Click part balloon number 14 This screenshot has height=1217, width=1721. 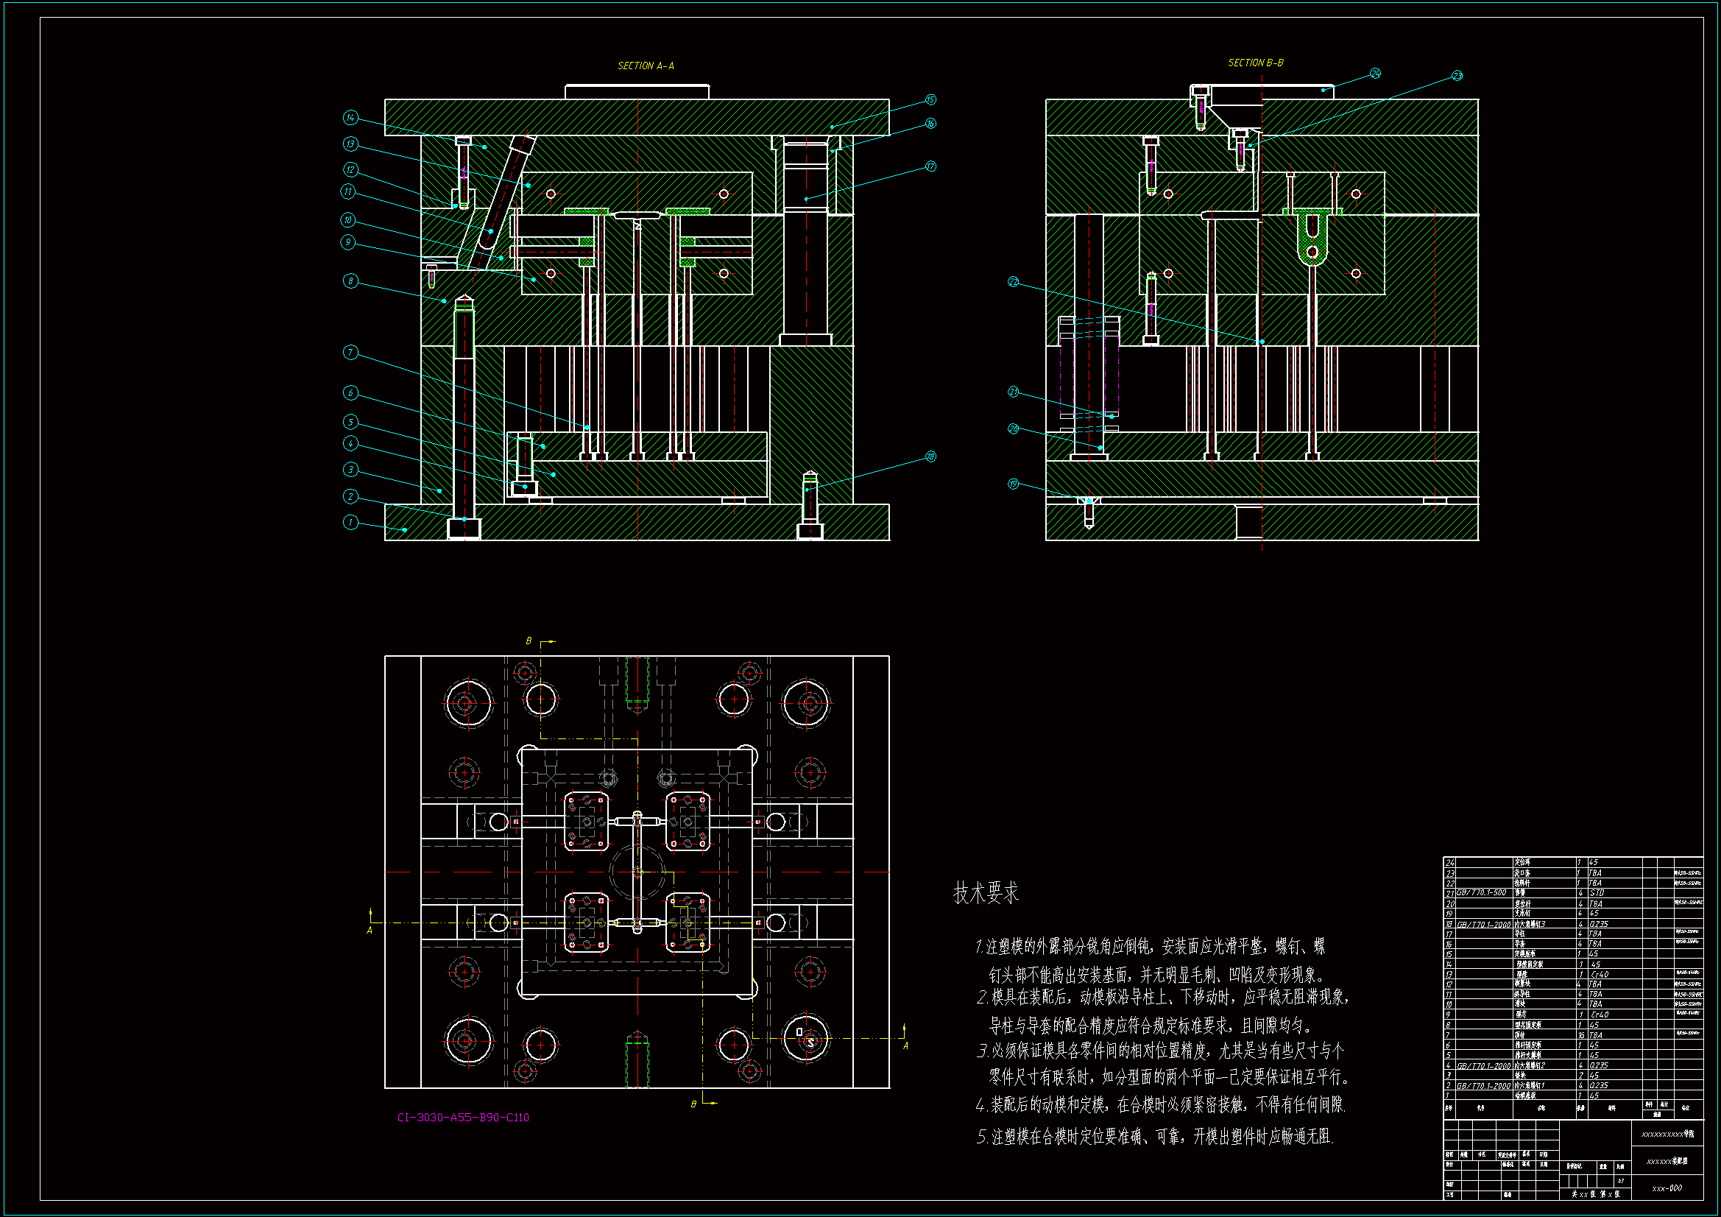350,118
